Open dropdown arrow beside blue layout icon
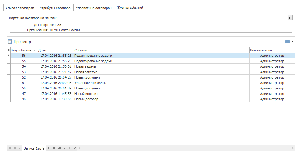302x158 pixels. click(x=293, y=42)
